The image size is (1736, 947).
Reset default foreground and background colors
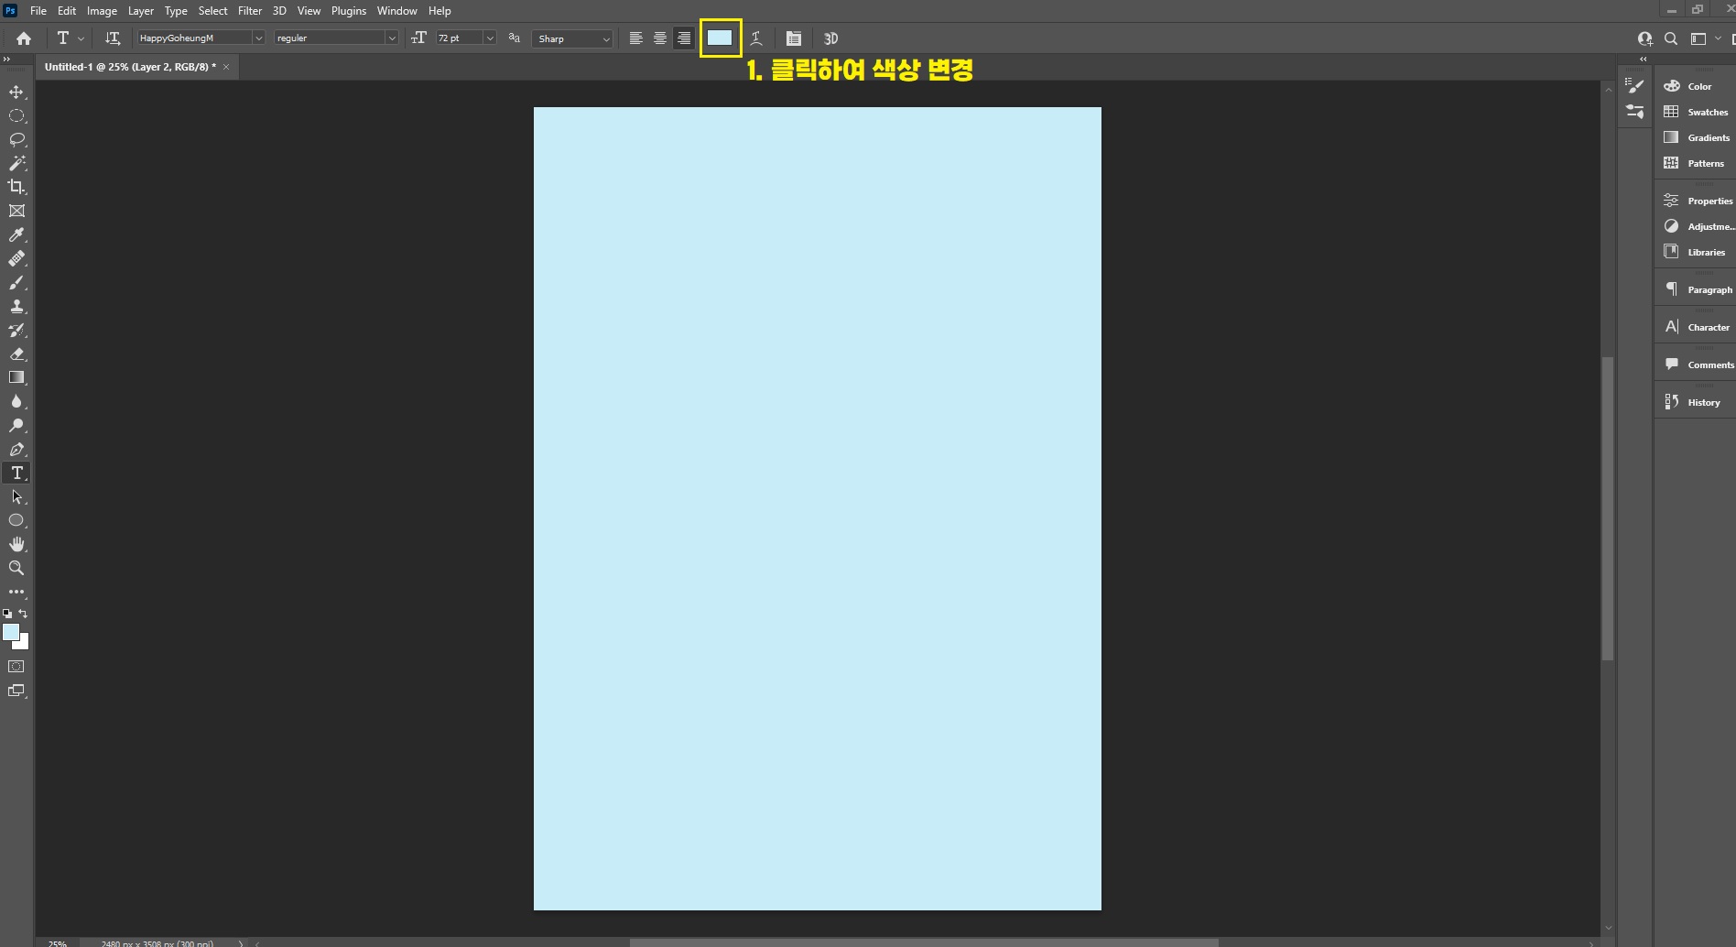coord(7,614)
